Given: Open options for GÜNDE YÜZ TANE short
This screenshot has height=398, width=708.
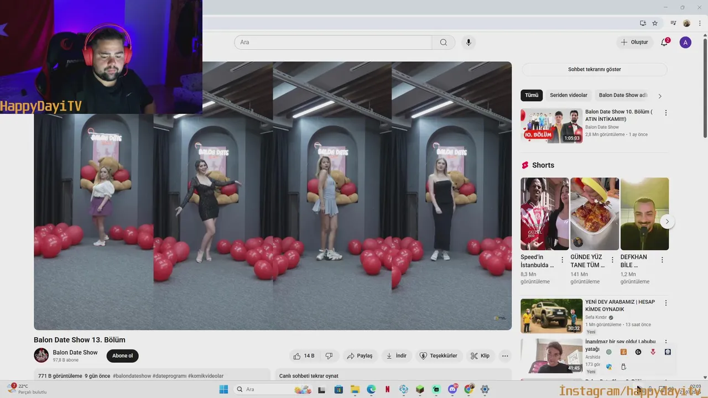Looking at the screenshot, I should [x=612, y=260].
